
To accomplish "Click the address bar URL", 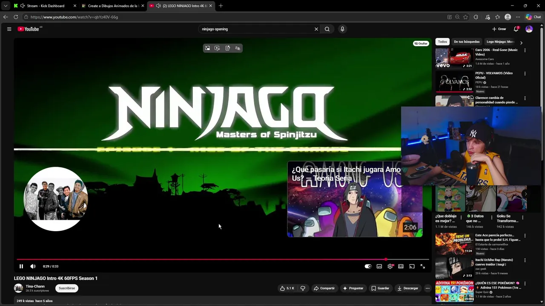I will click(74, 17).
